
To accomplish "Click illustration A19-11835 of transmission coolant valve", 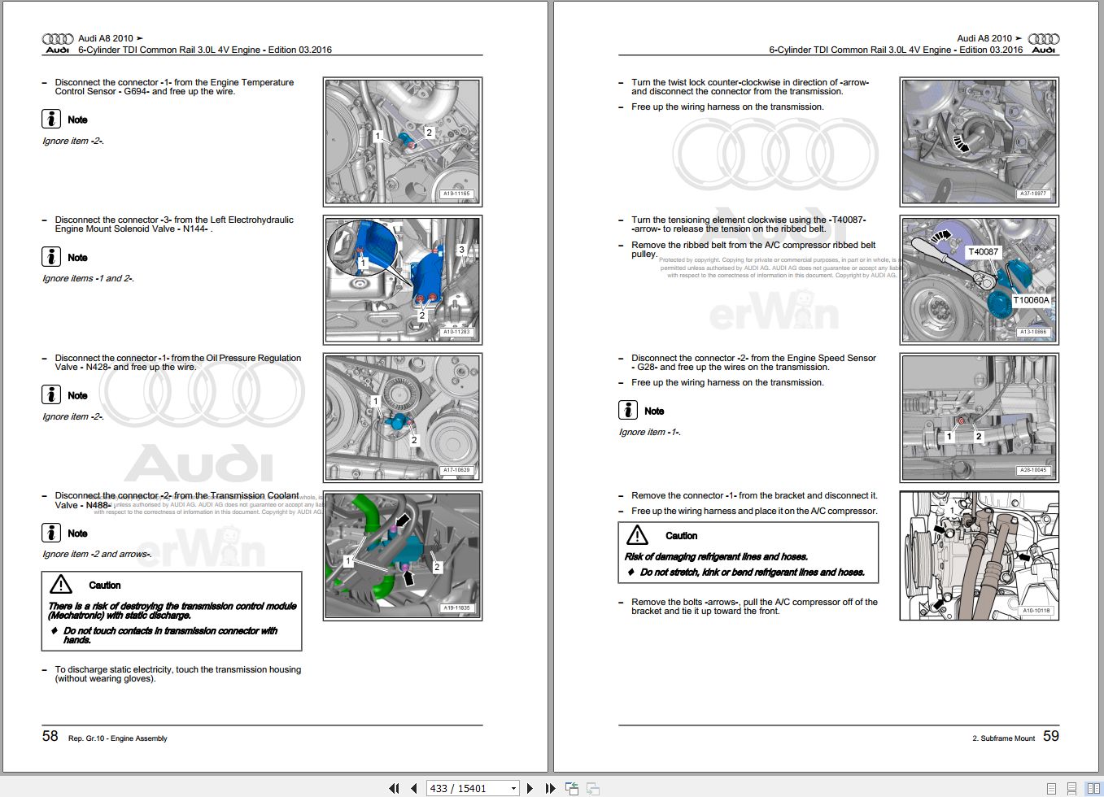I will (x=403, y=555).
